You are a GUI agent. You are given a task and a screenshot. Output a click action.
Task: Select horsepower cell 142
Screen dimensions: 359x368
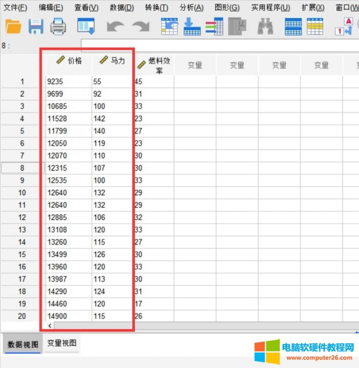coord(113,119)
